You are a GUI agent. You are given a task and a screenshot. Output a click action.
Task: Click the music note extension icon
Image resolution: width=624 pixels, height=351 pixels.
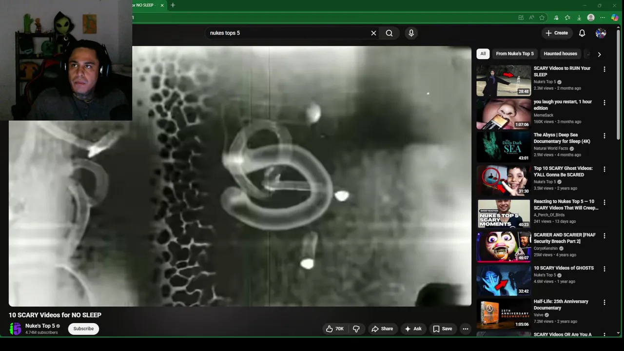tap(556, 18)
